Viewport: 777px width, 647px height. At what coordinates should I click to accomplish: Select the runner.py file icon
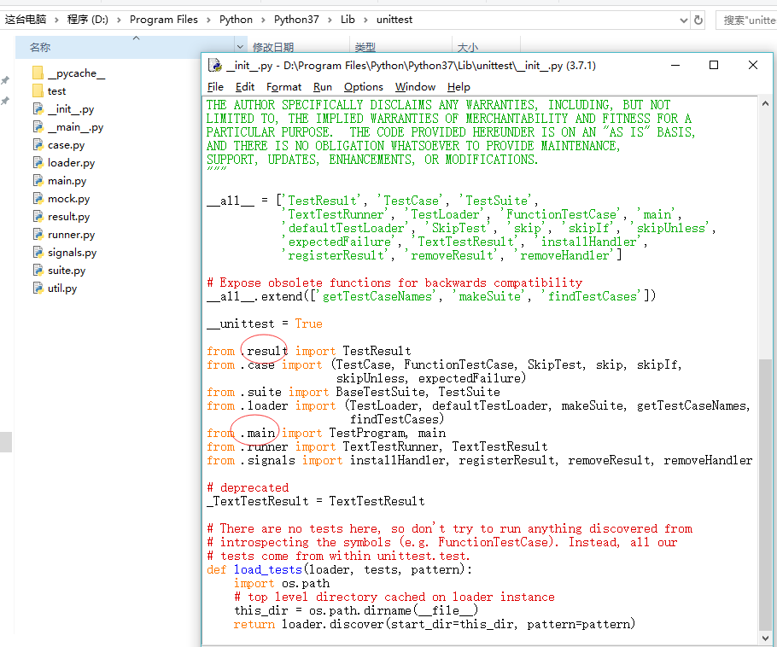[x=37, y=235]
